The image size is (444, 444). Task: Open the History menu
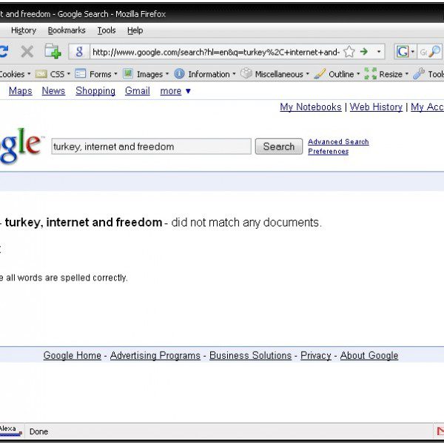coord(24,30)
